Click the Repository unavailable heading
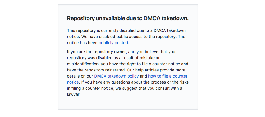This screenshot has width=265, height=117. (x=128, y=19)
